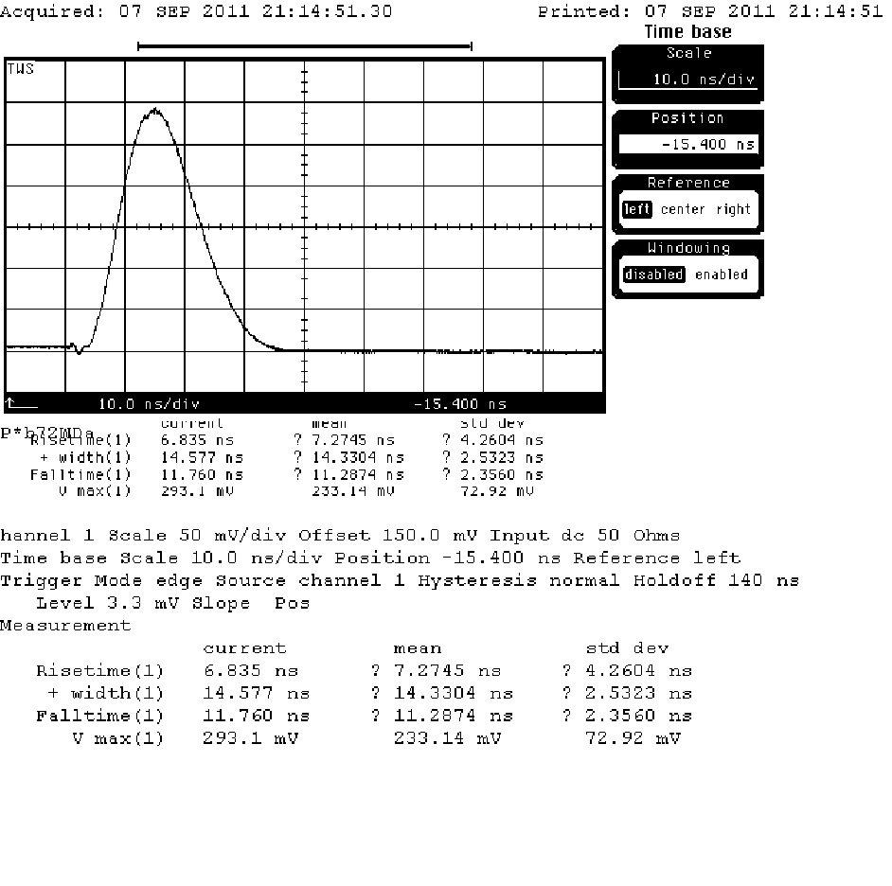Click the Measurement heading above the lower table

[x=65, y=626]
